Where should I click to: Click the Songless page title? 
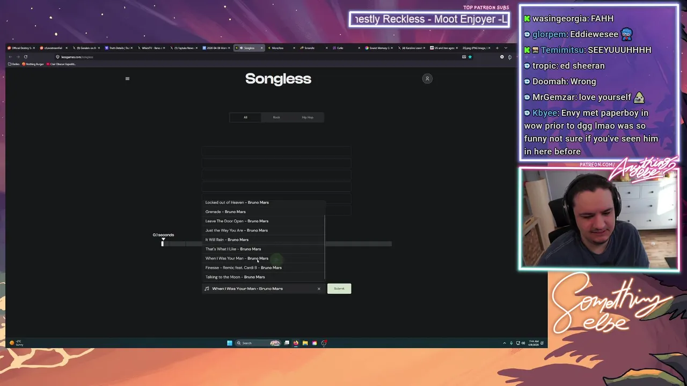(278, 79)
